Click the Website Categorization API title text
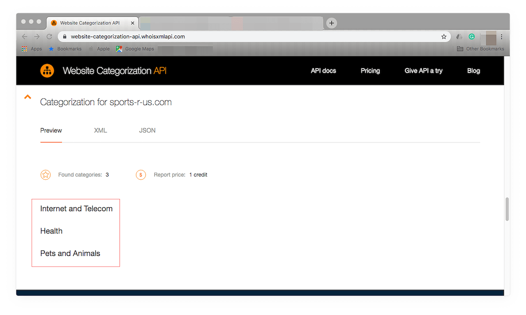526x315 pixels. 115,71
